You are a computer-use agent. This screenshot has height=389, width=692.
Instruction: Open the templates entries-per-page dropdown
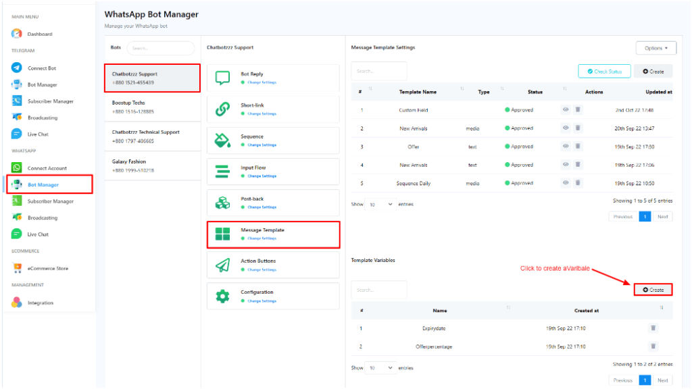coord(381,204)
